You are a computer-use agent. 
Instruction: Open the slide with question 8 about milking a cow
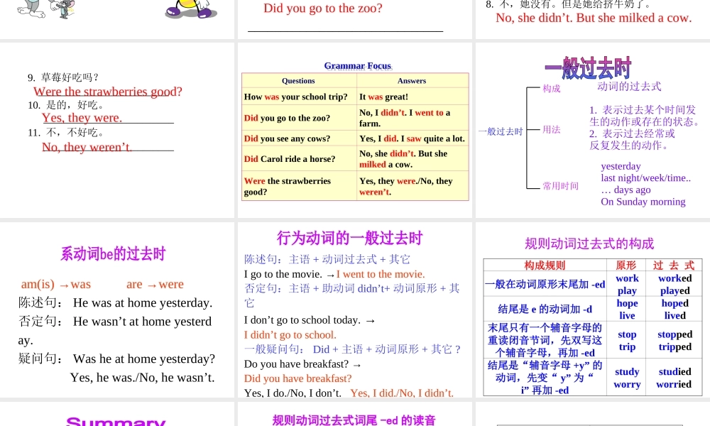pos(593,19)
